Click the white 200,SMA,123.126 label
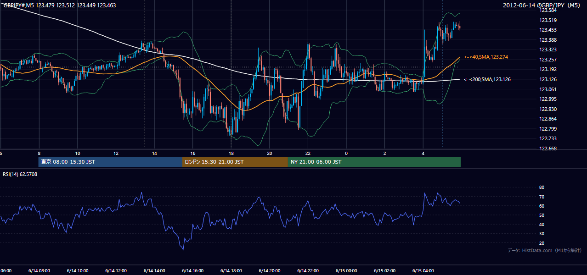The height and width of the screenshot is (275, 587). coord(487,79)
